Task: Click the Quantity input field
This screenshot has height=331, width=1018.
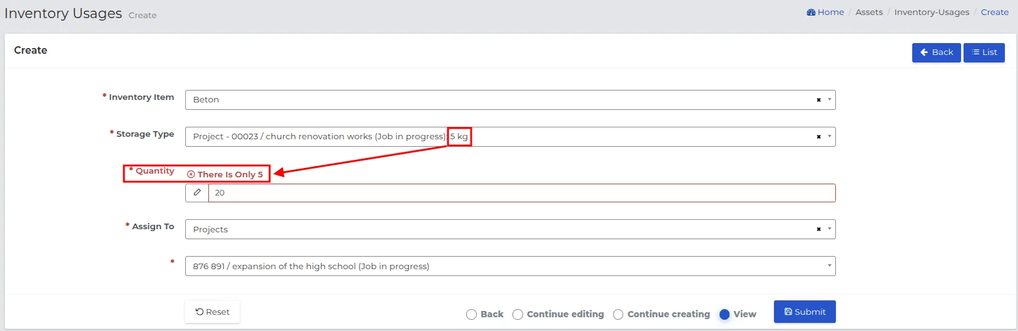Action: tap(522, 193)
